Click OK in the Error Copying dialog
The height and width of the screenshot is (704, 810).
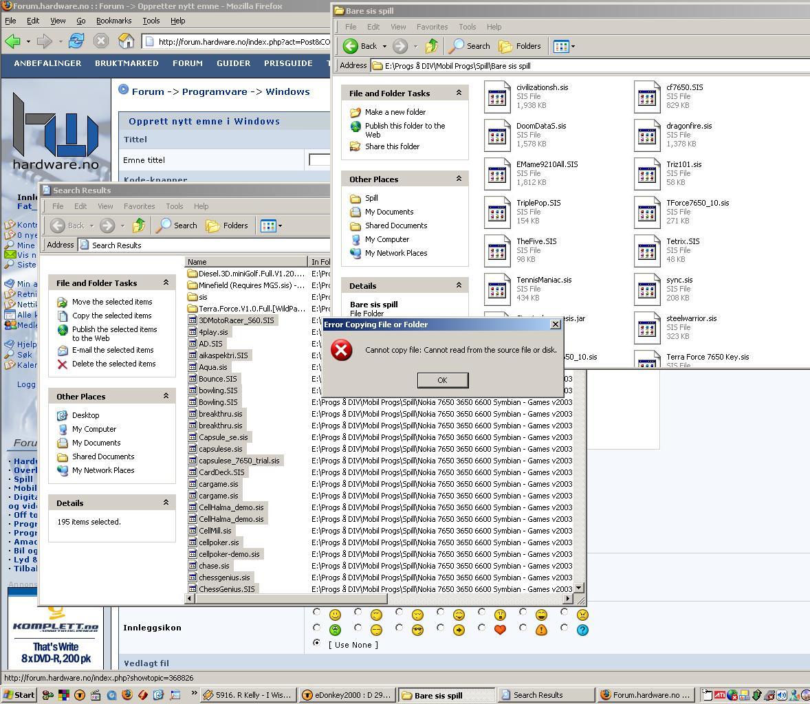pos(442,380)
